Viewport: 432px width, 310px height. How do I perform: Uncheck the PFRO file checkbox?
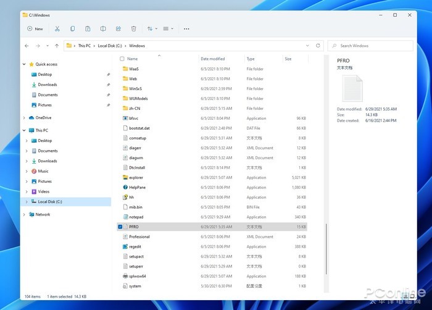coord(120,227)
